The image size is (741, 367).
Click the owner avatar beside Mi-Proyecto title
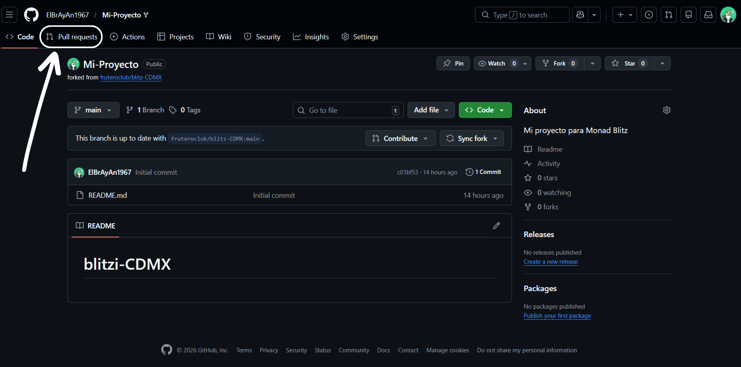click(x=73, y=64)
